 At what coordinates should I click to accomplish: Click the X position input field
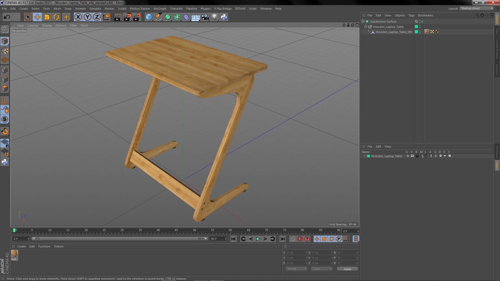(296, 253)
